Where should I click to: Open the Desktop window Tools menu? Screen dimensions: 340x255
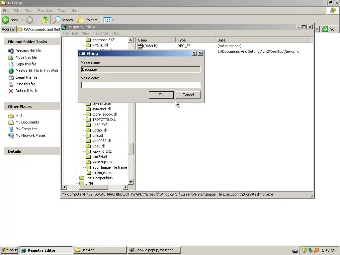point(62,11)
